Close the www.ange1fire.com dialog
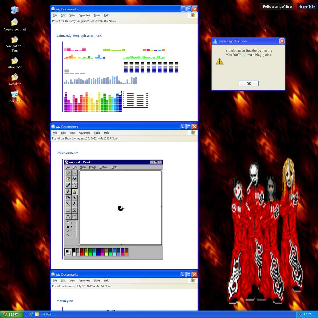Image resolution: width=318 pixels, height=318 pixels. (282, 41)
